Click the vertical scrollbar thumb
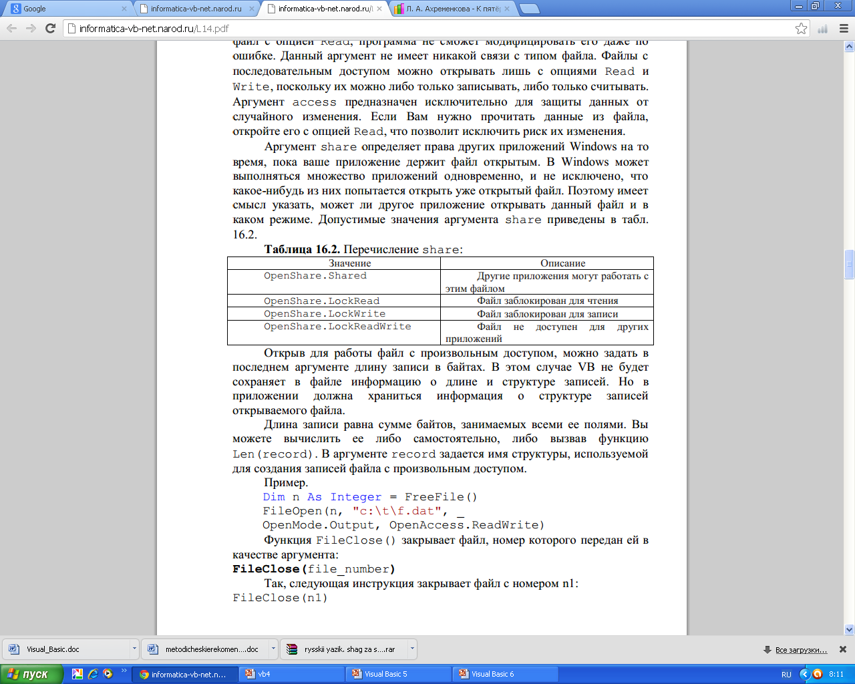The height and width of the screenshot is (684, 855). point(849,264)
